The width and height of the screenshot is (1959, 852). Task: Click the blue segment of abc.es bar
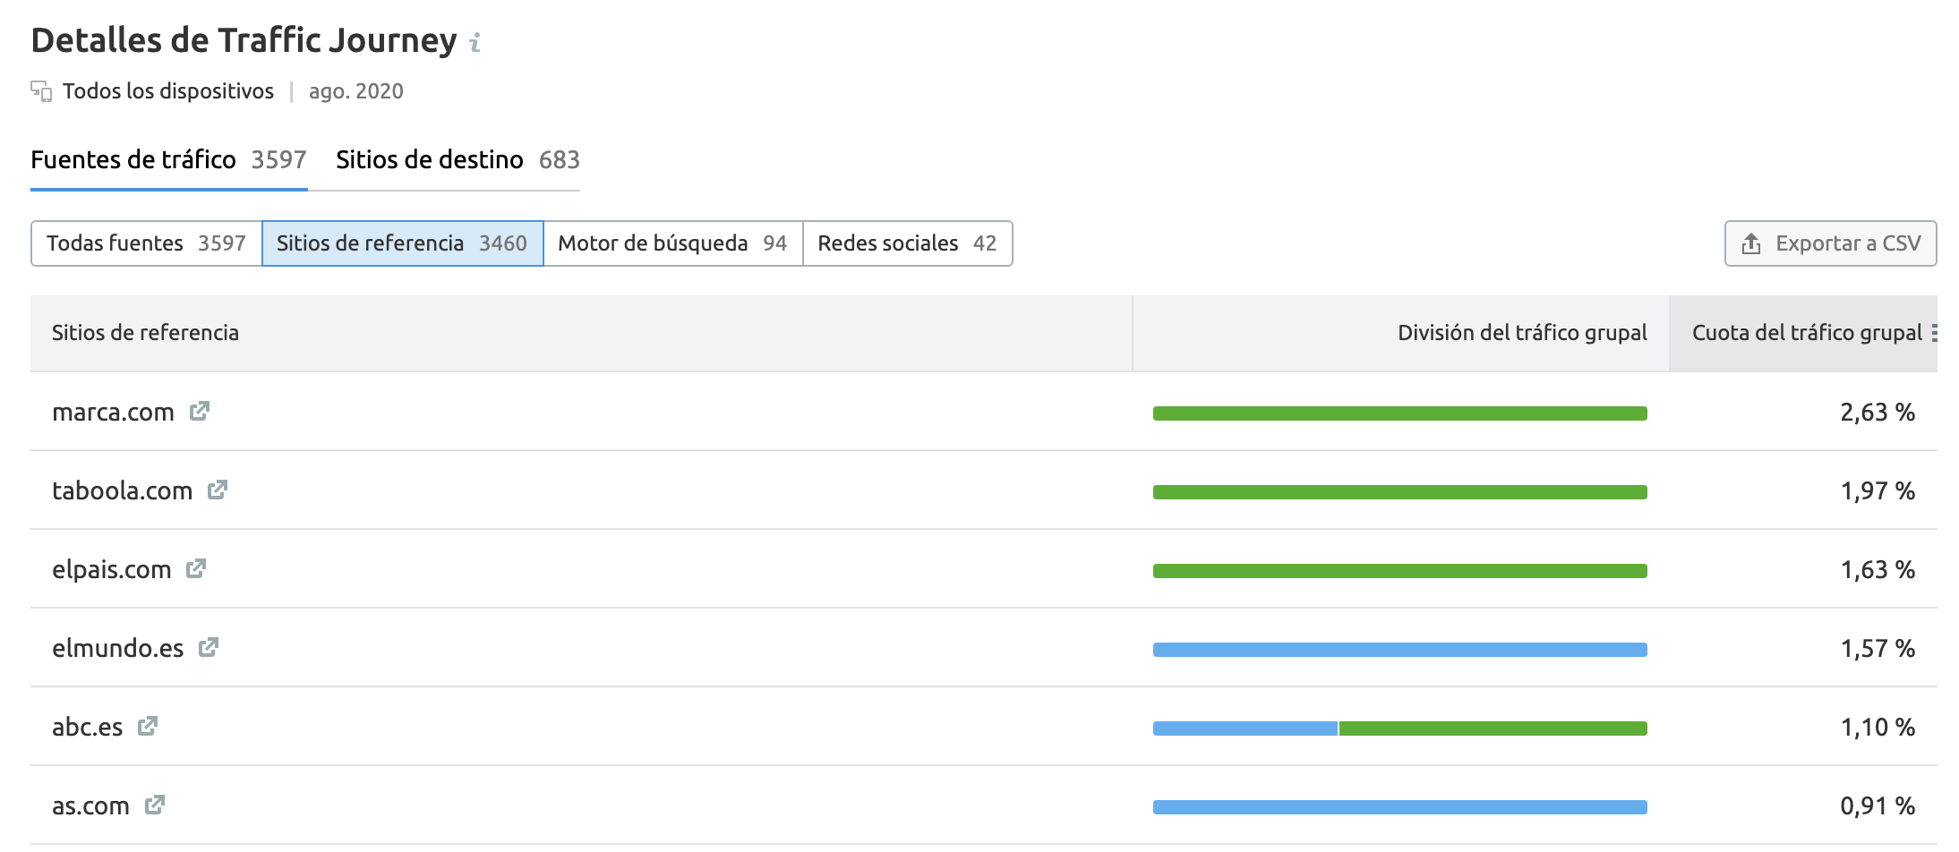point(1245,728)
